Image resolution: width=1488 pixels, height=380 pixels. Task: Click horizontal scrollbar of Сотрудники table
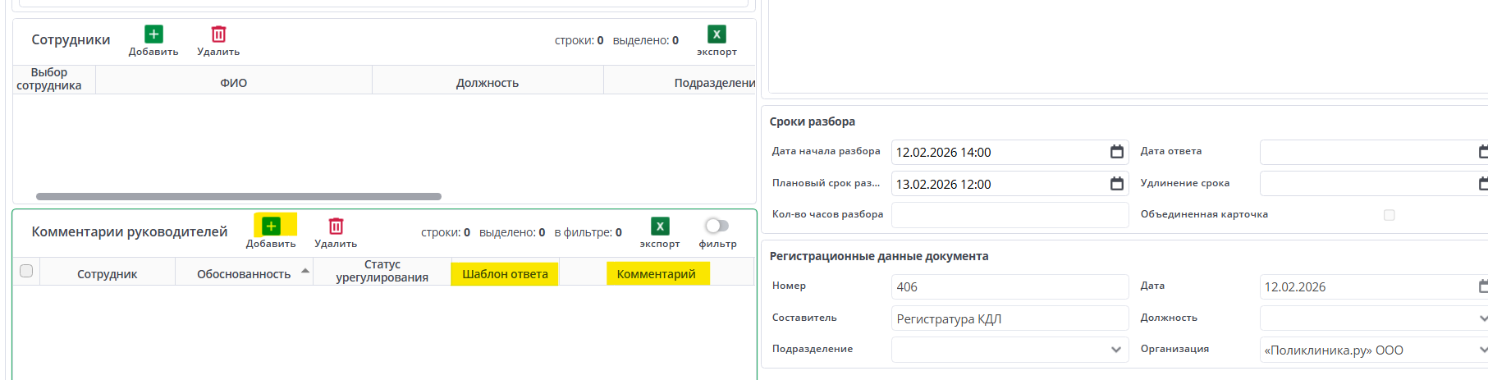click(x=239, y=196)
